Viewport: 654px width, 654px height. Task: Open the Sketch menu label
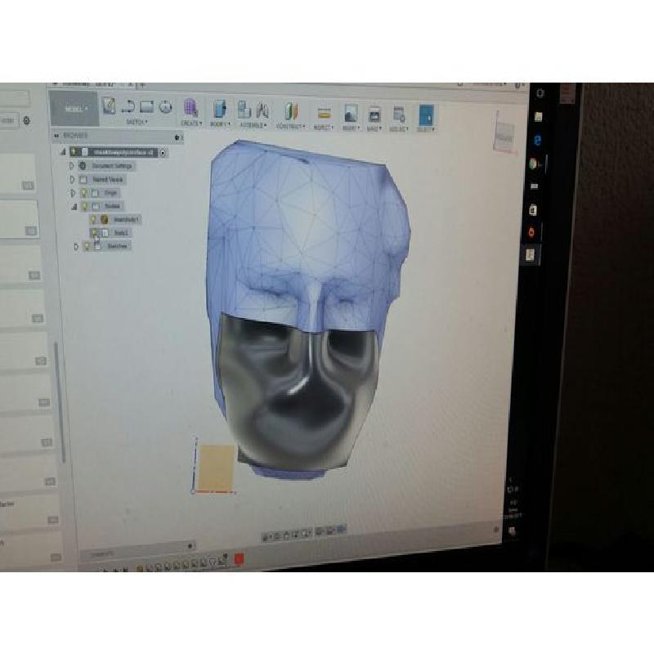pyautogui.click(x=136, y=123)
